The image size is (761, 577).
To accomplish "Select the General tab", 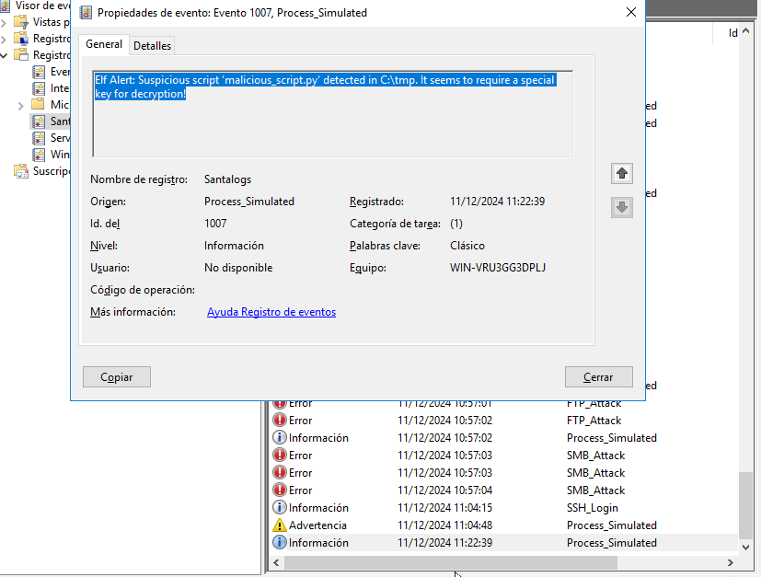I will (104, 44).
